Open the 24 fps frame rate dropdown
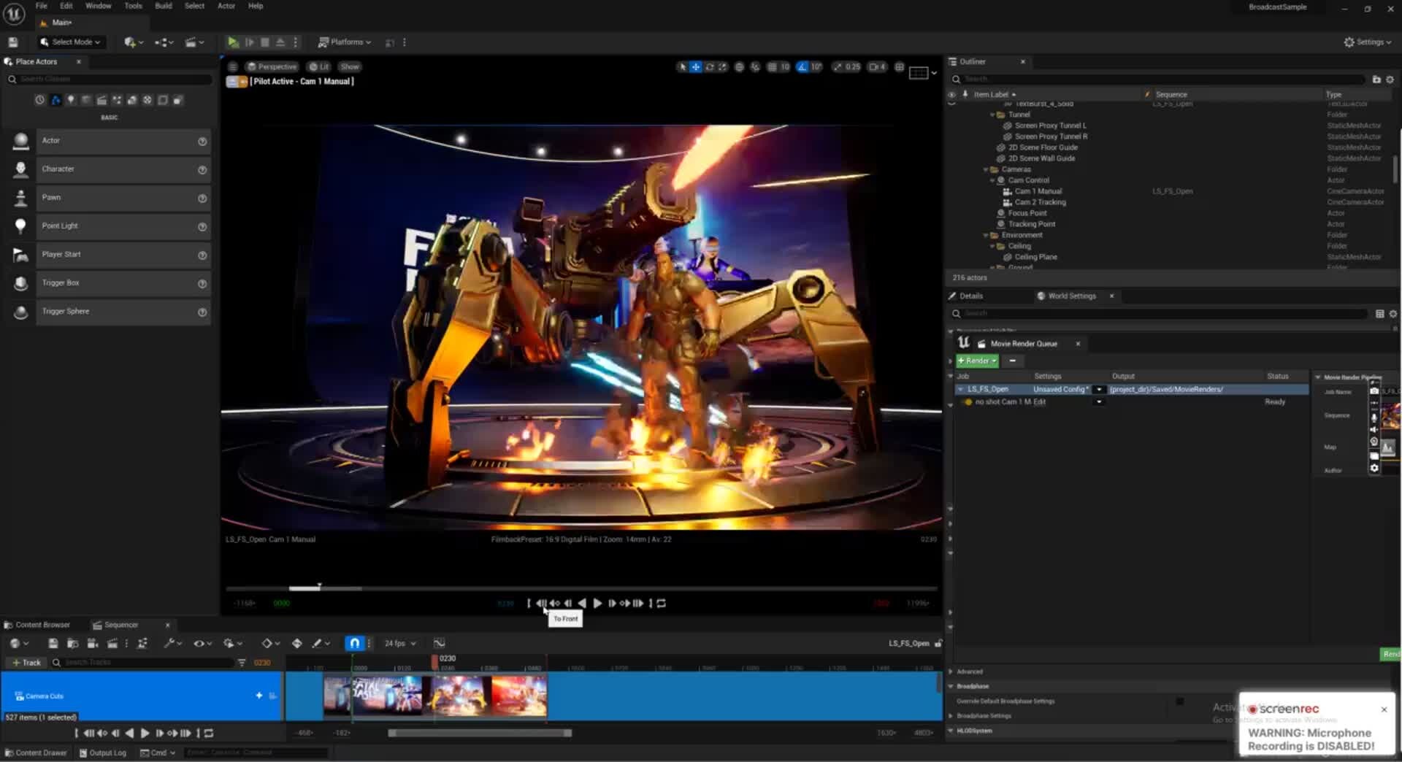The width and height of the screenshot is (1402, 762). tap(398, 643)
